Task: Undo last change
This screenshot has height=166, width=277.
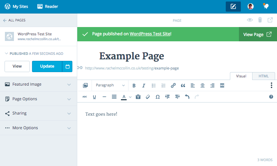Action: point(187,97)
